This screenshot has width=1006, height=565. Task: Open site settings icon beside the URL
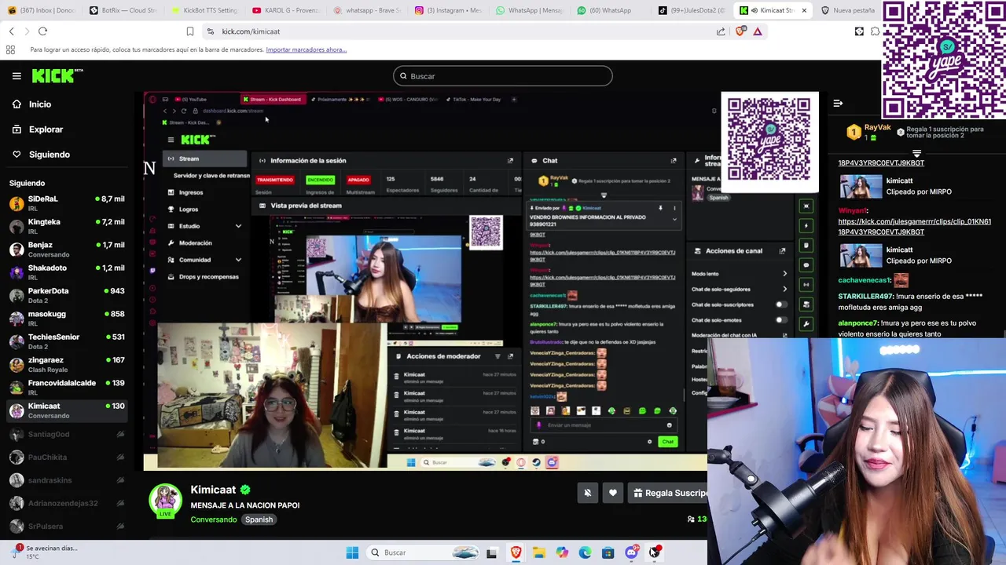(210, 31)
